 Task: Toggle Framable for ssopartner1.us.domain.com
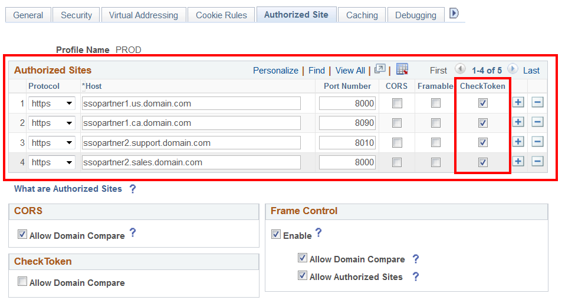[436, 104]
